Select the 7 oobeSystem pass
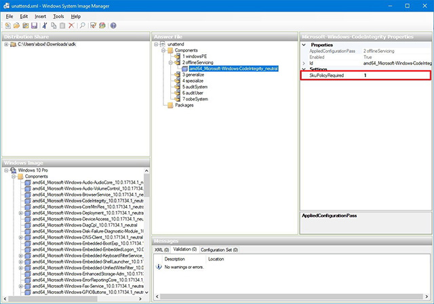 tap(195, 99)
